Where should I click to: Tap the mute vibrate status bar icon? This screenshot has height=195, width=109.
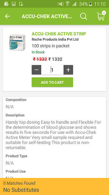tap(61, 4)
